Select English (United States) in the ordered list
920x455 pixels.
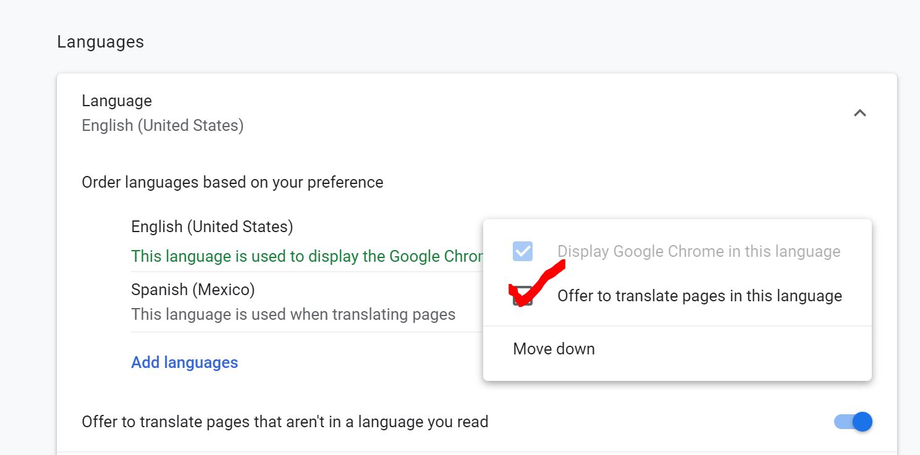click(212, 227)
